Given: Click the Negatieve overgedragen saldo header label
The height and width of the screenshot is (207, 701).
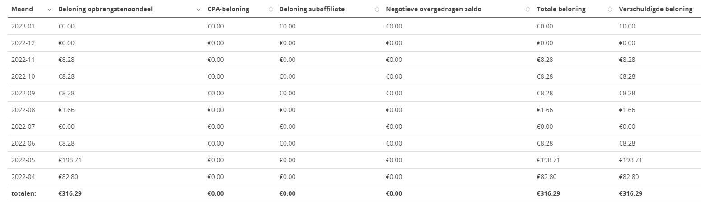Looking at the screenshot, I should click(434, 9).
